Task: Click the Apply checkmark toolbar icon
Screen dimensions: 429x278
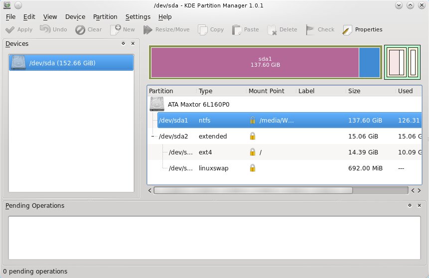Action: (x=9, y=29)
